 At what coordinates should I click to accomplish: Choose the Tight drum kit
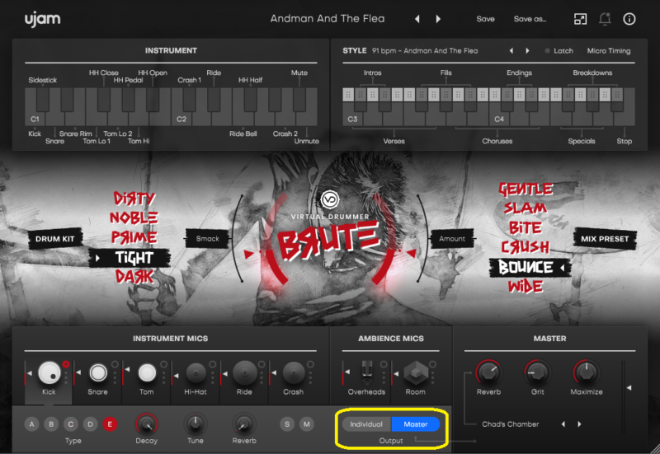pyautogui.click(x=130, y=258)
